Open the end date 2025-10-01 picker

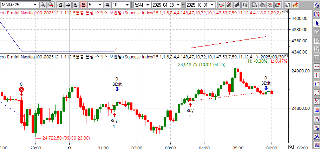pos(211,5)
